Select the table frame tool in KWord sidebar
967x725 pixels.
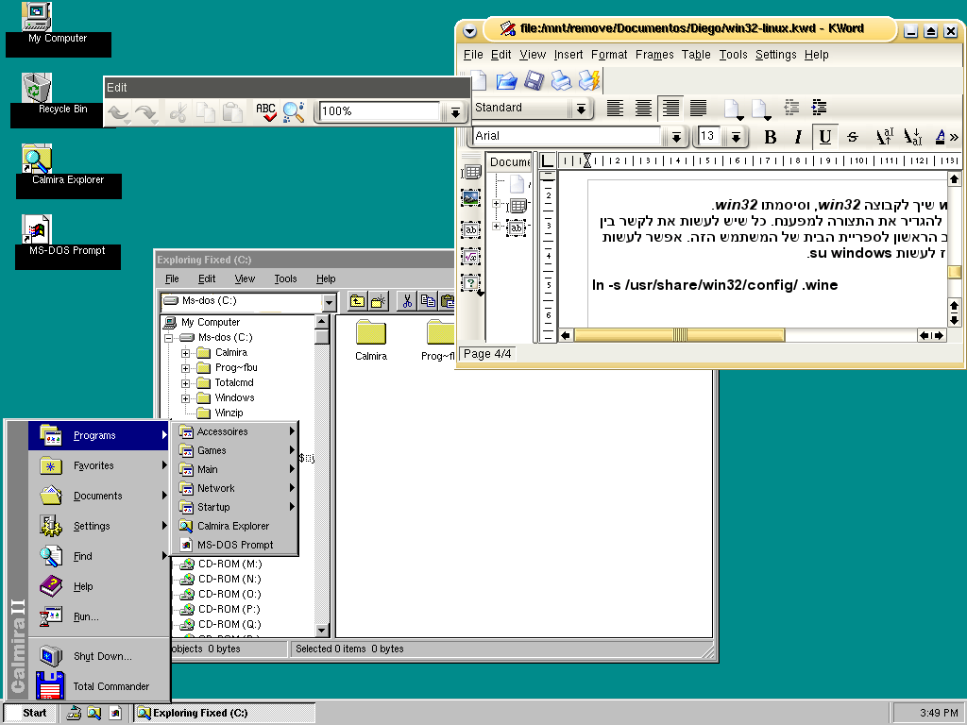[x=470, y=172]
